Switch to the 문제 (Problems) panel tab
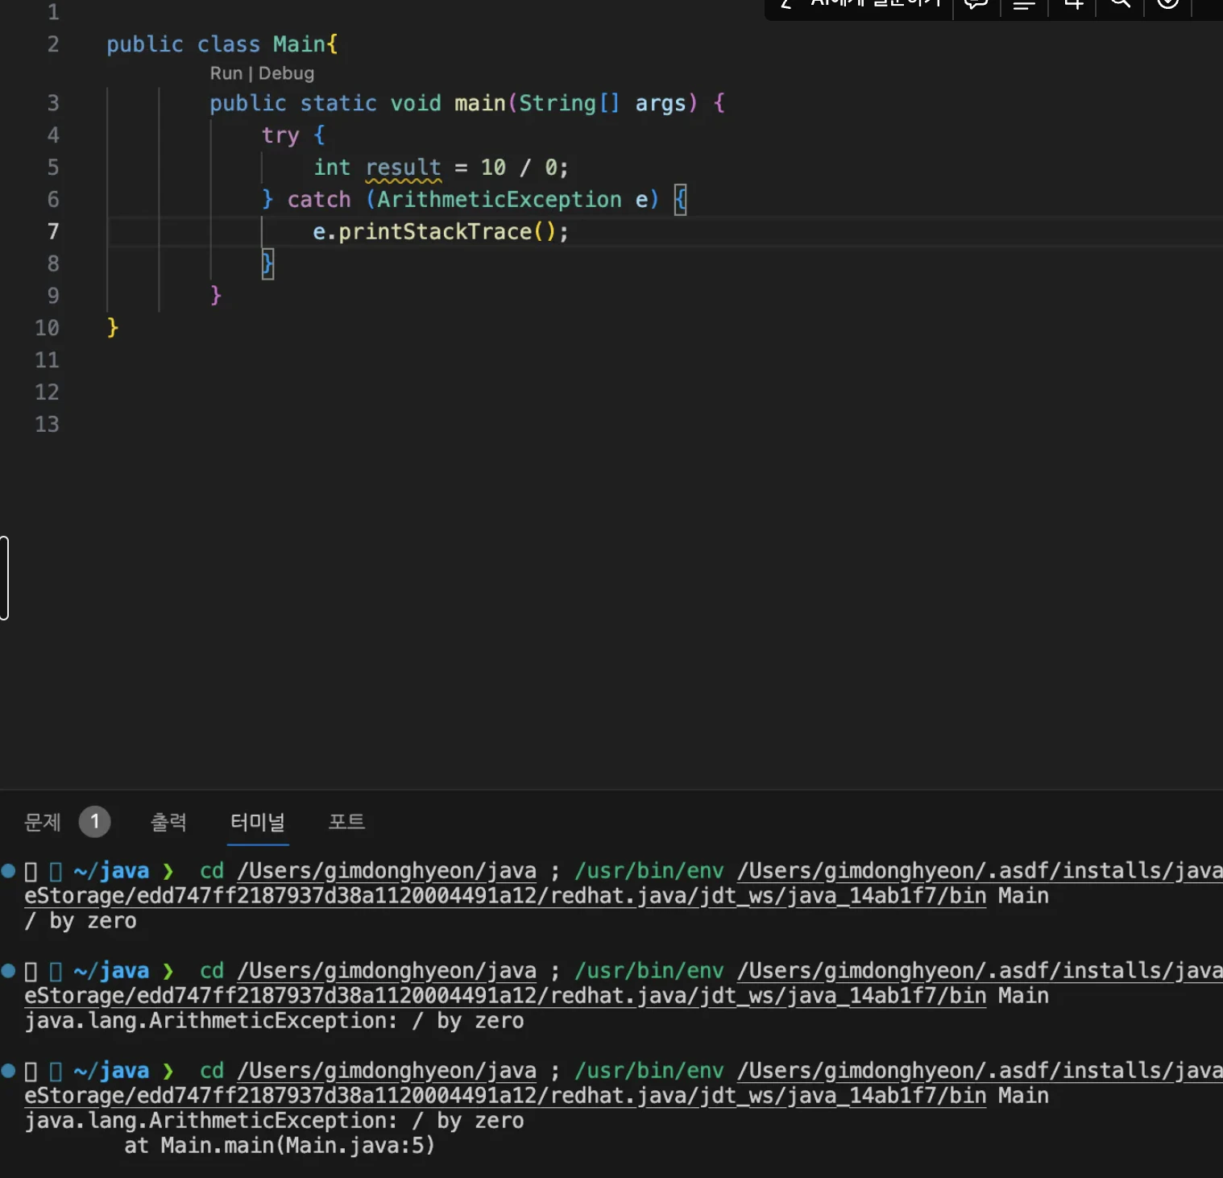 pos(43,822)
